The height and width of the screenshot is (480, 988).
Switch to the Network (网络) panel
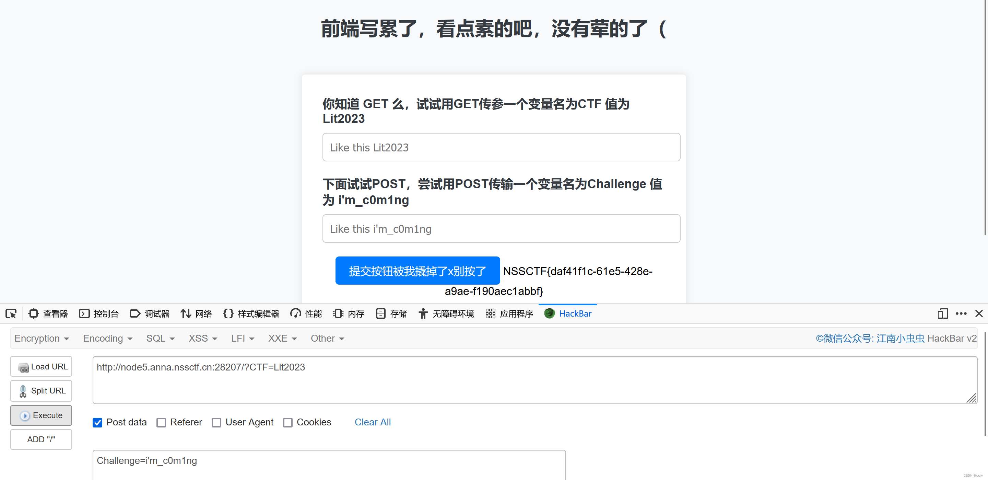click(196, 314)
